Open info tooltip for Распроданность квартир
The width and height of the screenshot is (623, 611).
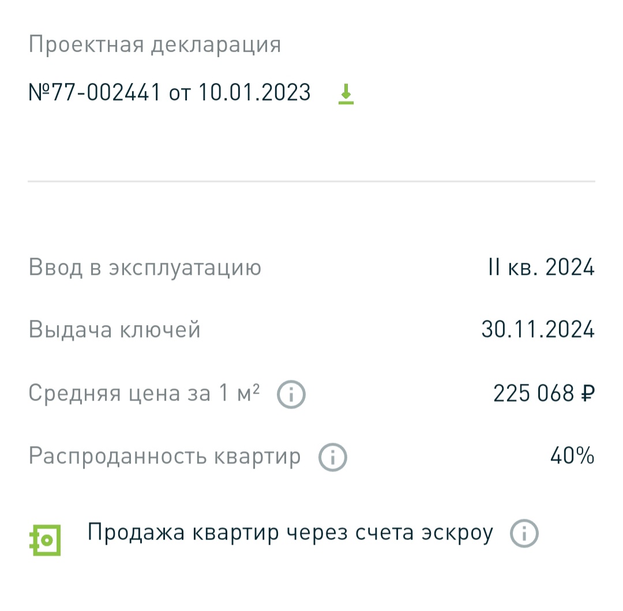tap(333, 458)
